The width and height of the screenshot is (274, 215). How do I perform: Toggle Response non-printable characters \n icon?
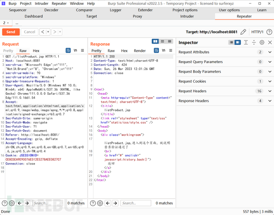click(x=164, y=50)
